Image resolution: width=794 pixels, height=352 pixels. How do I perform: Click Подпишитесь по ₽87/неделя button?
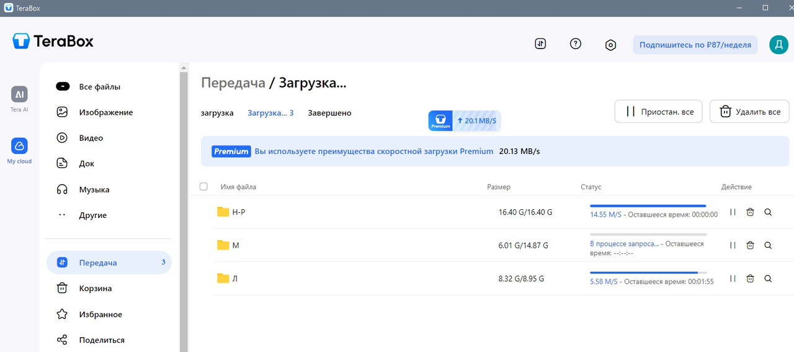tap(695, 45)
